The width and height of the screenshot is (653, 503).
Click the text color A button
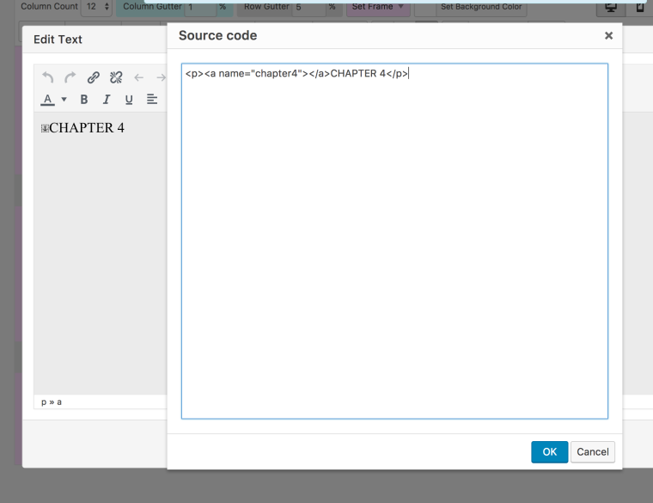pyautogui.click(x=48, y=100)
